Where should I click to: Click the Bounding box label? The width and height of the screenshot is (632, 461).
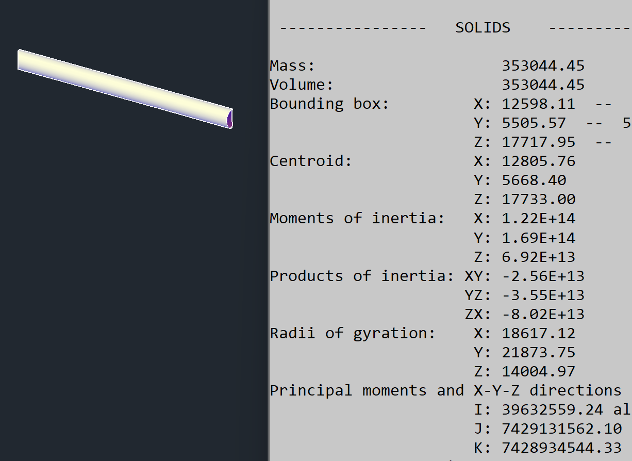coord(329,104)
